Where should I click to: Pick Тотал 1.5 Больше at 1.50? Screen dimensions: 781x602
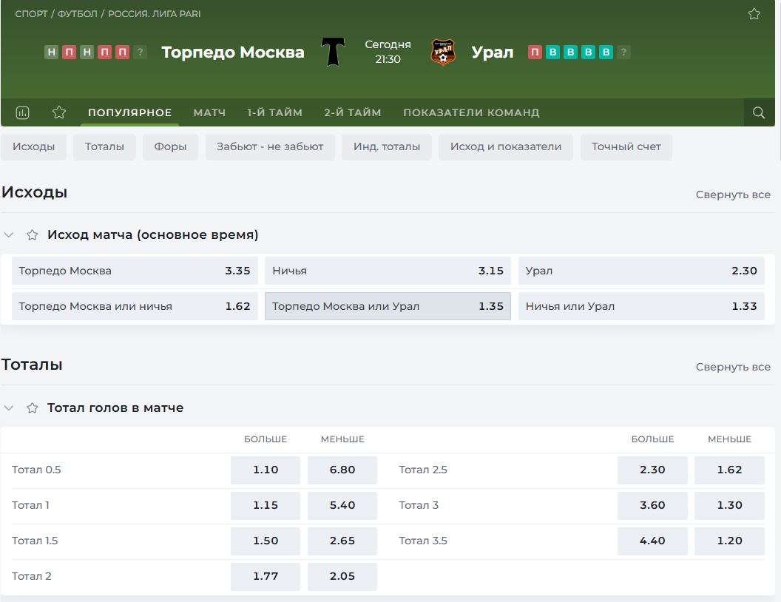click(266, 541)
